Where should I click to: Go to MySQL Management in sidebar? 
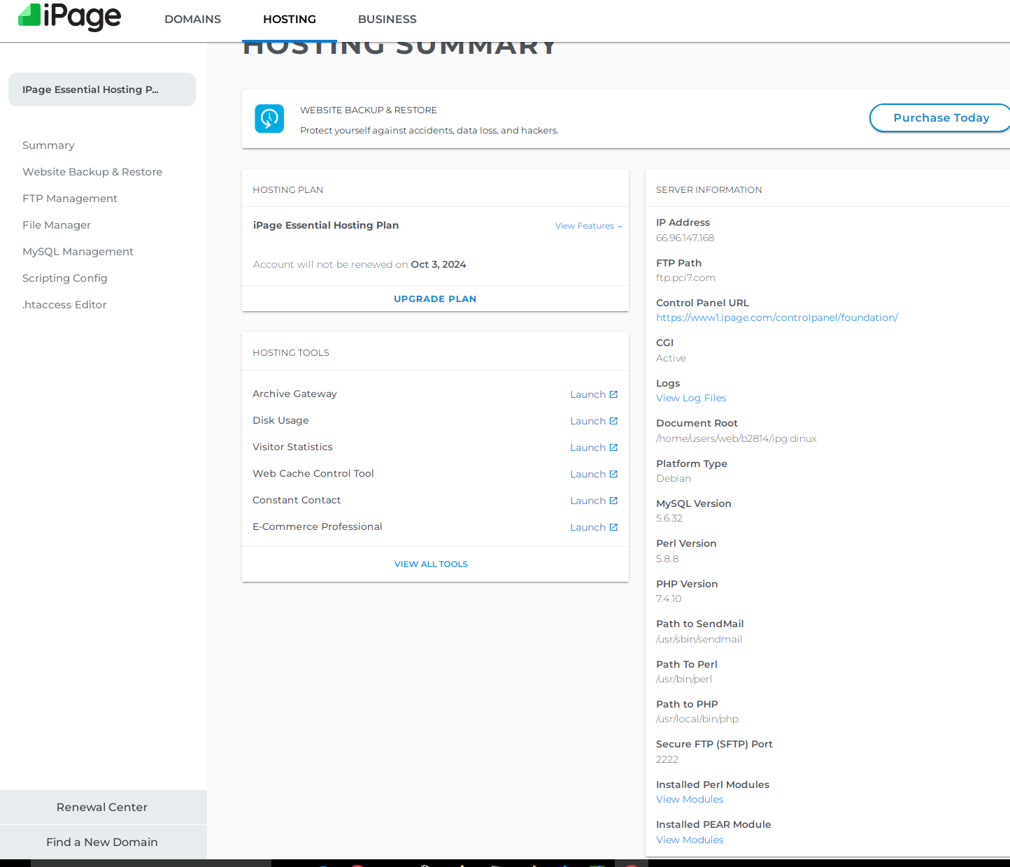point(78,252)
